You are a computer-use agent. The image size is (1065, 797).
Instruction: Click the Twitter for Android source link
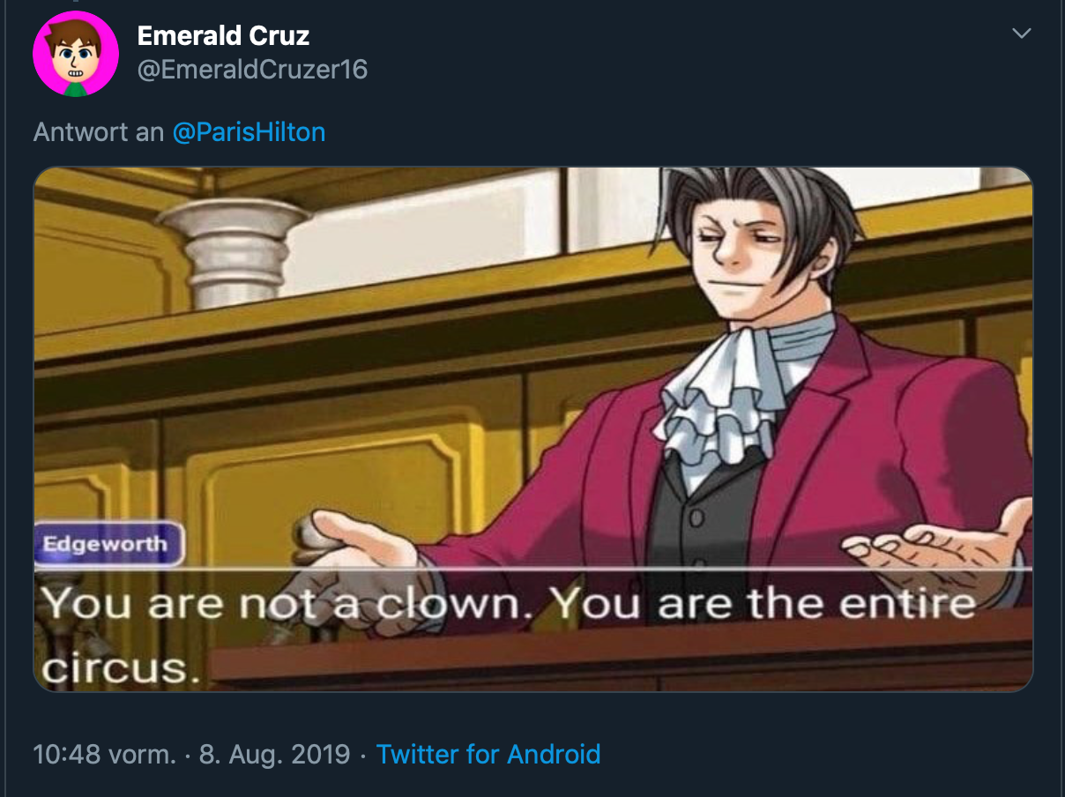pos(488,755)
